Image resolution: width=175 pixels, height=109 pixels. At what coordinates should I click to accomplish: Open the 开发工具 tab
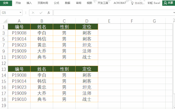[x=103, y=3]
